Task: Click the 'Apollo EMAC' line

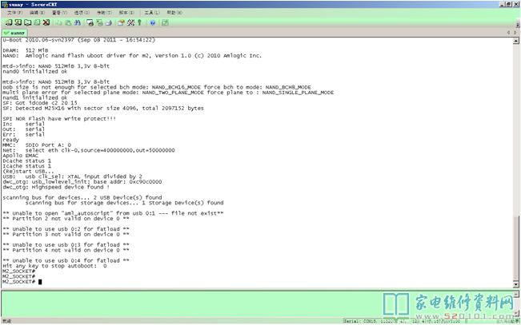Action: tap(20, 156)
